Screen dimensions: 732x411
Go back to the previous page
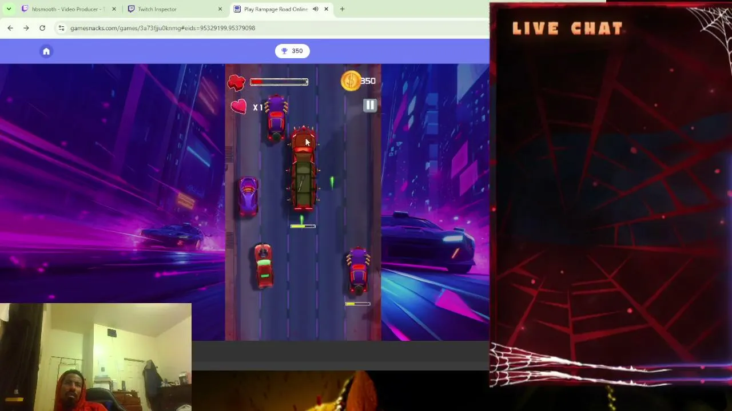10,28
